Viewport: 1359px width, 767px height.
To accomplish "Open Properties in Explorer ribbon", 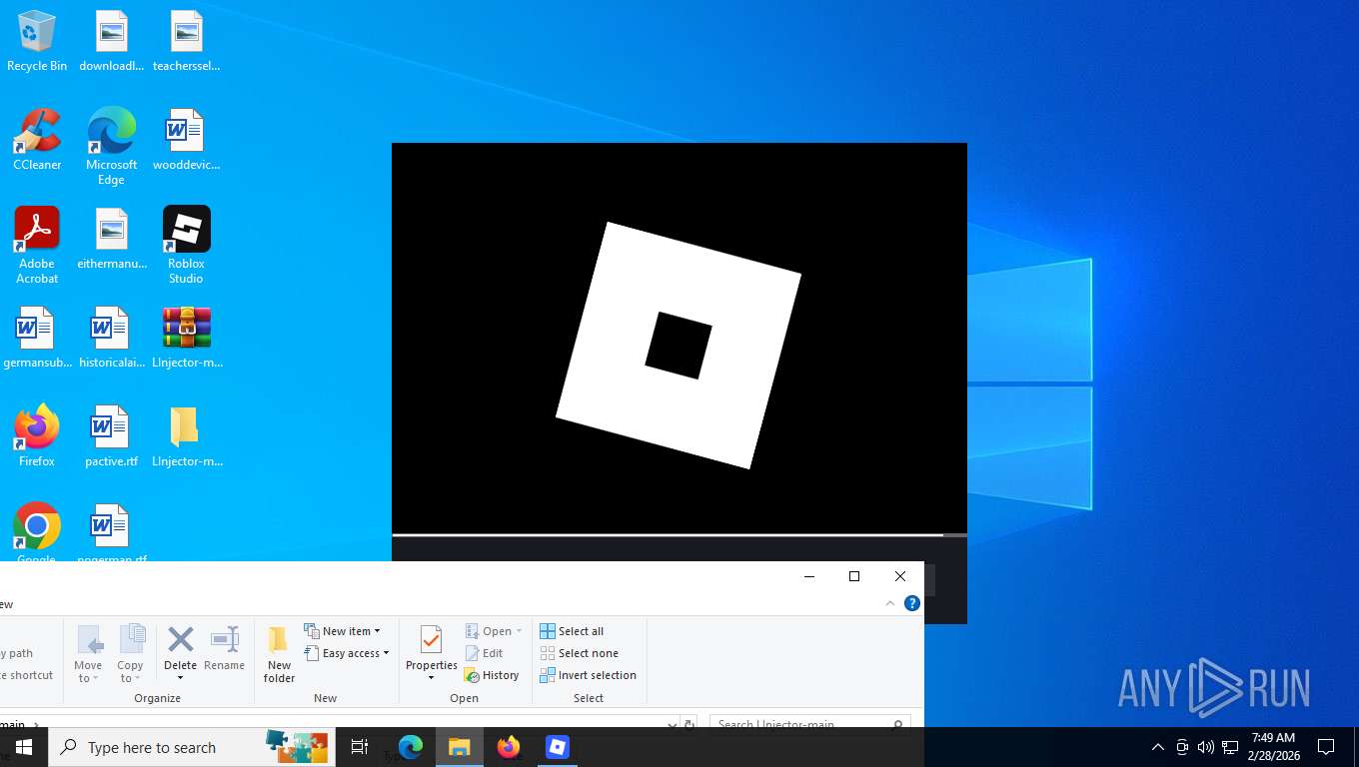I will tap(432, 647).
